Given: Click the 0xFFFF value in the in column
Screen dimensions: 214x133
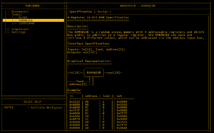Looking at the screenshot, I should tap(75, 110).
